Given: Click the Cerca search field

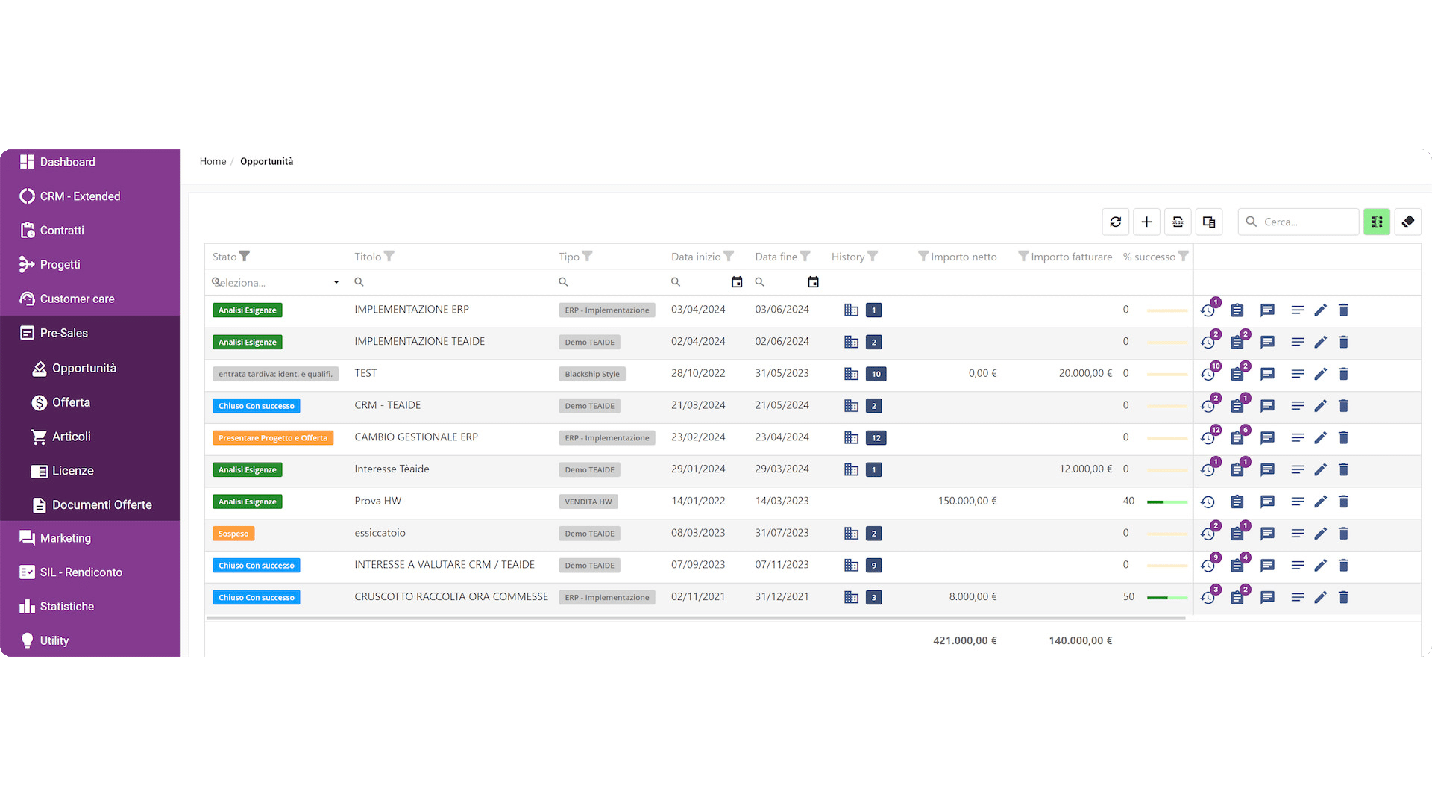Looking at the screenshot, I should (x=1298, y=222).
